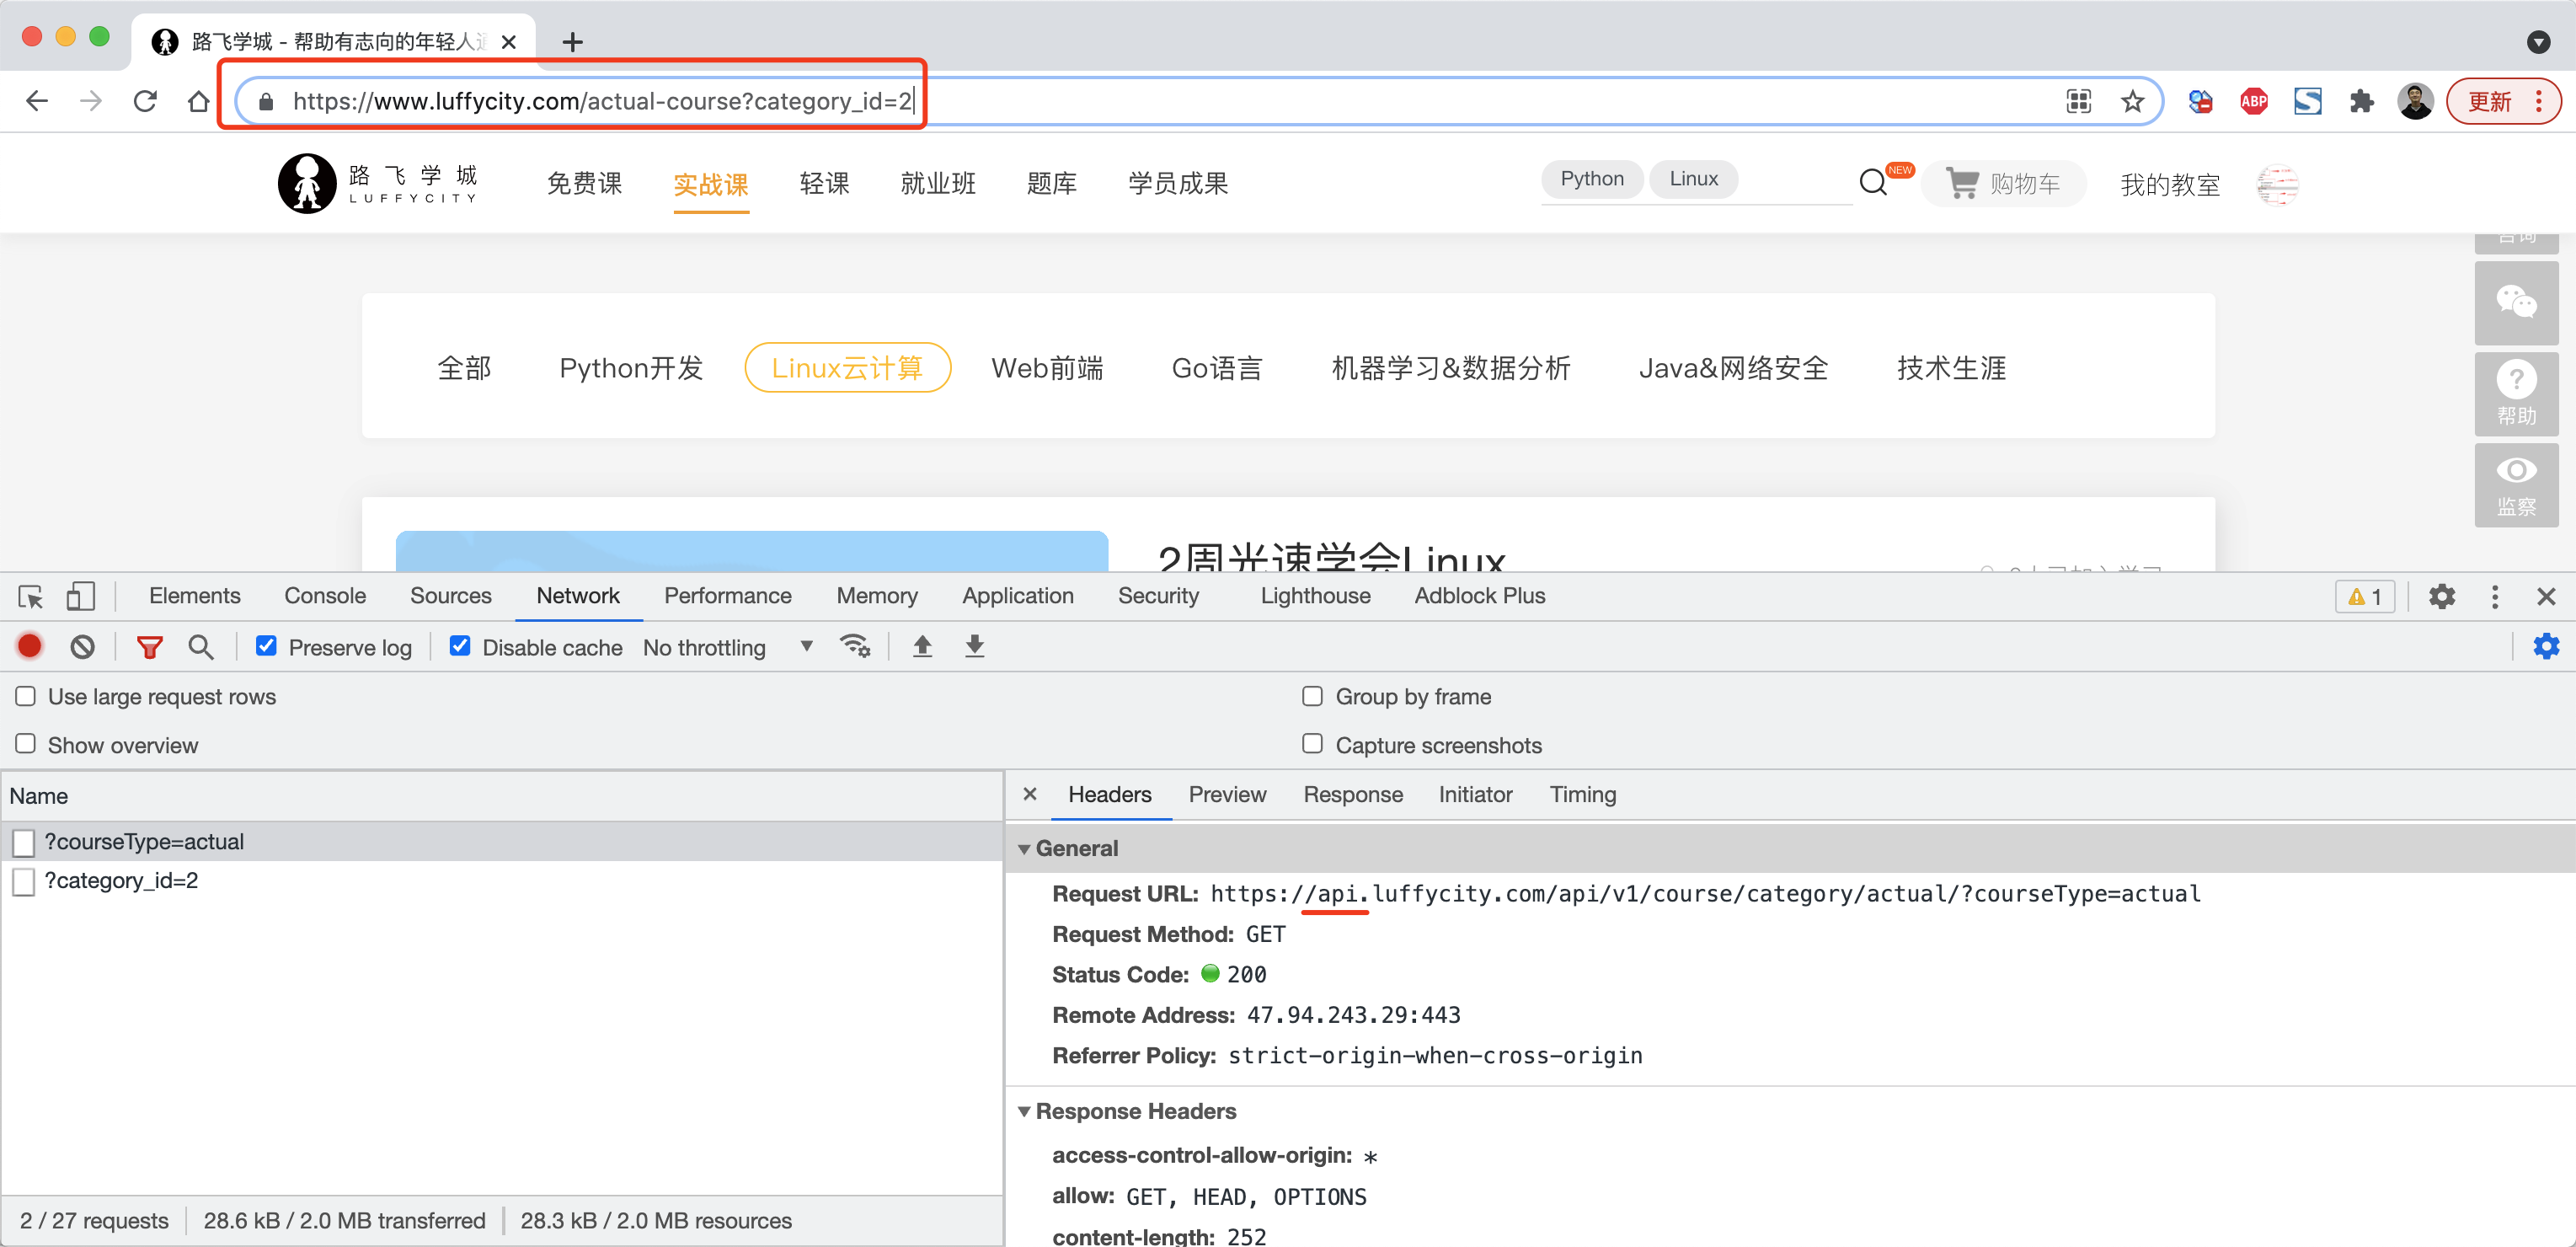Uncheck the Preserve log checkbox
Viewport: 2576px width, 1247px height.
coord(266,646)
